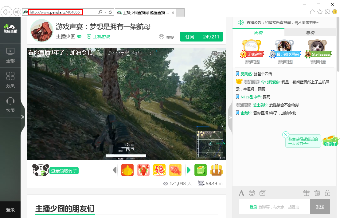This screenshot has height=218, width=340.
Task: Click the streamer's avatar picture
Action: [x=42, y=31]
